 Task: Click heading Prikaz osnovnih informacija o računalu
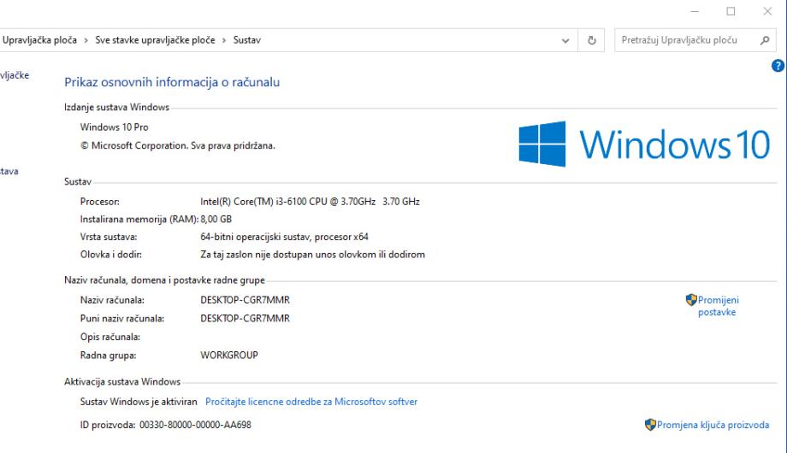(172, 82)
